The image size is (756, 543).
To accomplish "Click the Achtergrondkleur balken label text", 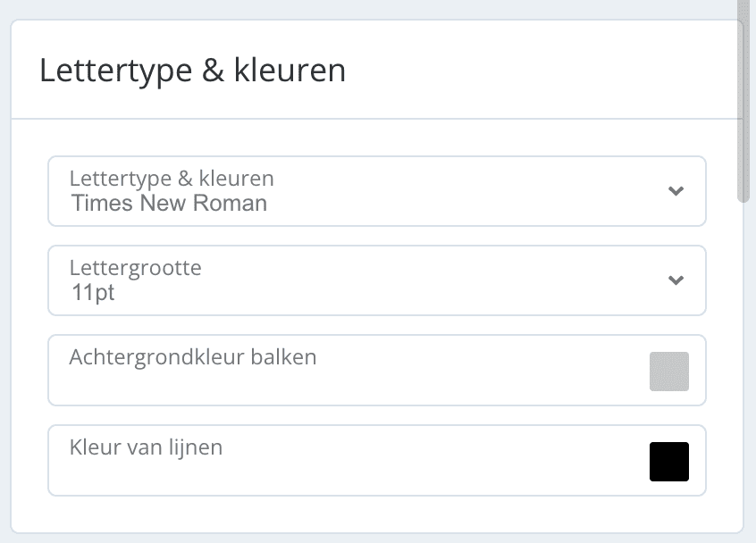I will coord(193,357).
